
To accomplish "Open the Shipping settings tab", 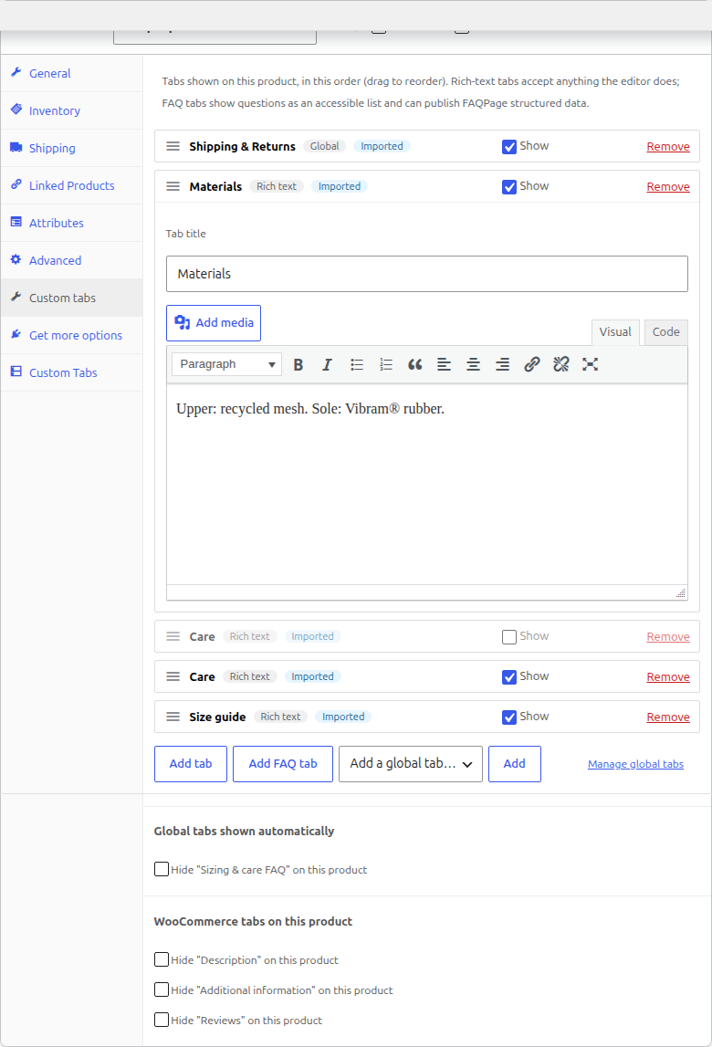I will [71, 148].
